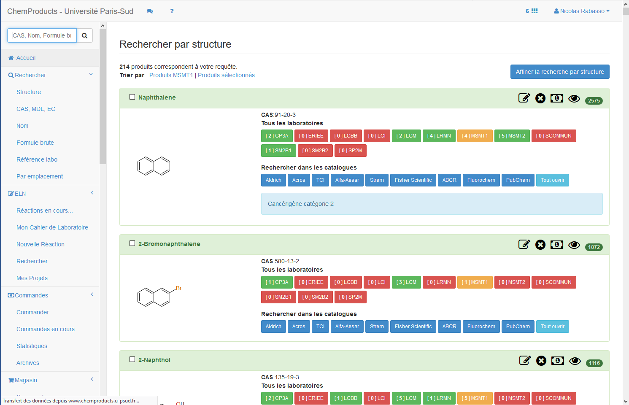Open the help question mark icon
This screenshot has width=629, height=405.
pyautogui.click(x=172, y=11)
